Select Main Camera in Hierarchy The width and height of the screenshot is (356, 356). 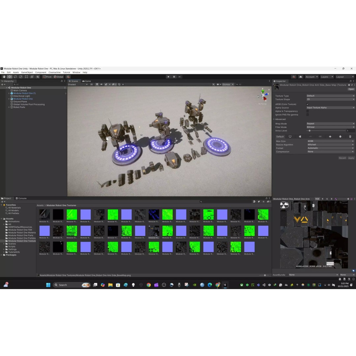click(x=20, y=90)
